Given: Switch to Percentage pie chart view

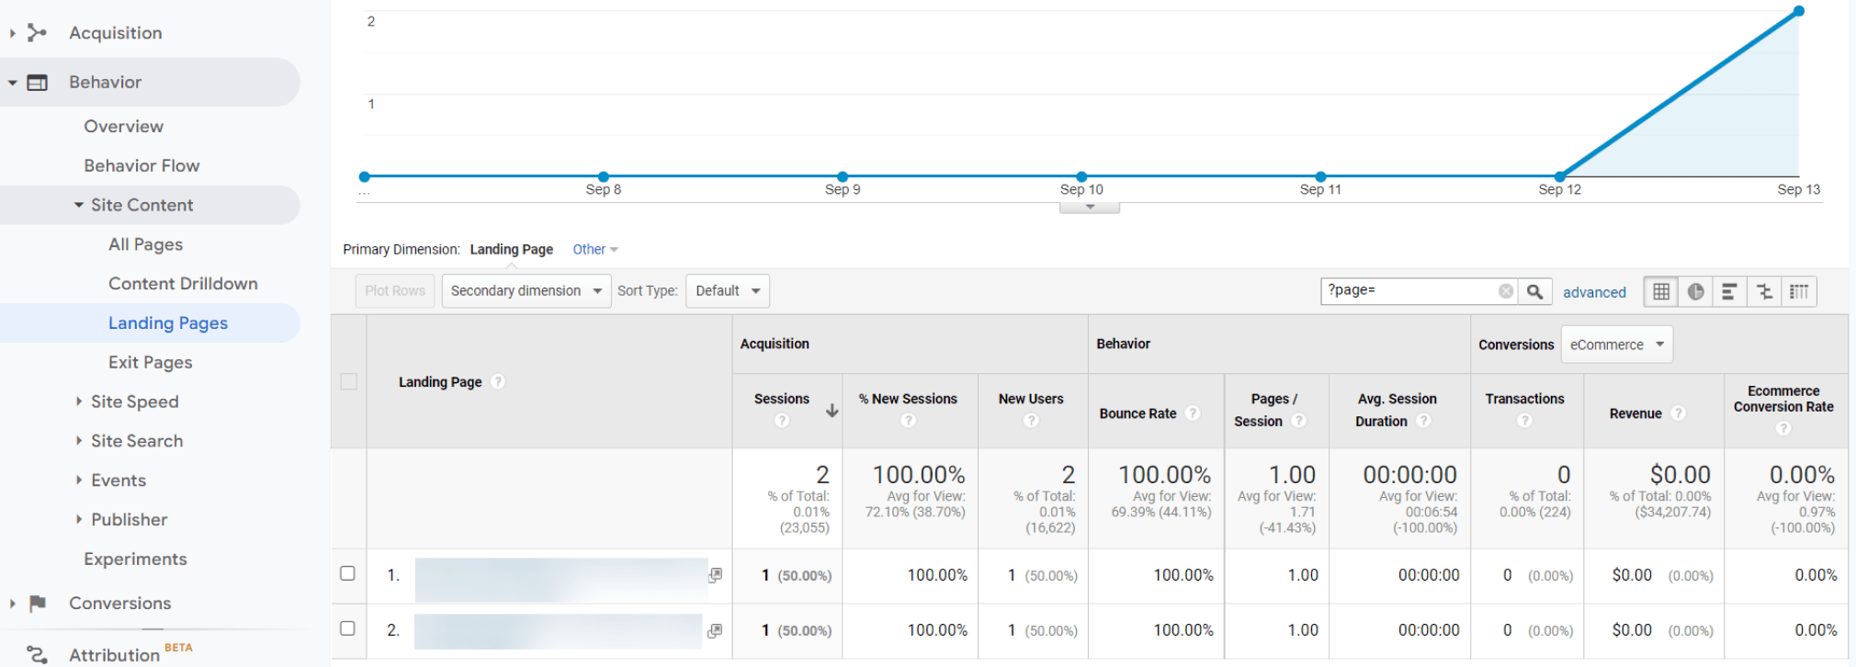Looking at the screenshot, I should click(1695, 291).
